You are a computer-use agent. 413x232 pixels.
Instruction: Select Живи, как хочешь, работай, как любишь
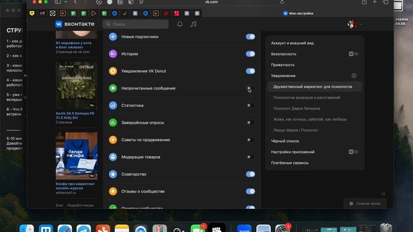[x=310, y=119]
